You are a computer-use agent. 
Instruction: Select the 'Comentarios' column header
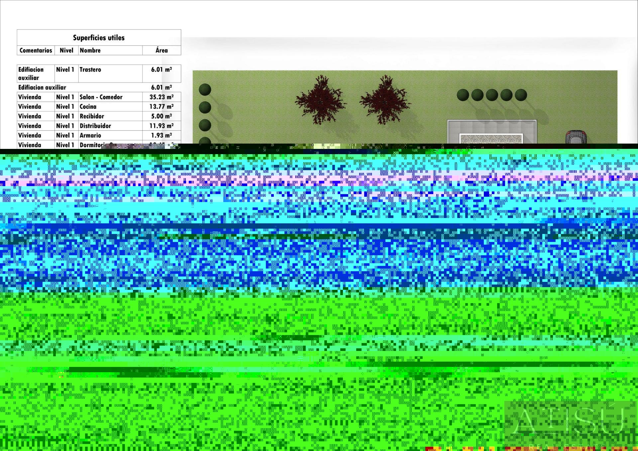36,50
